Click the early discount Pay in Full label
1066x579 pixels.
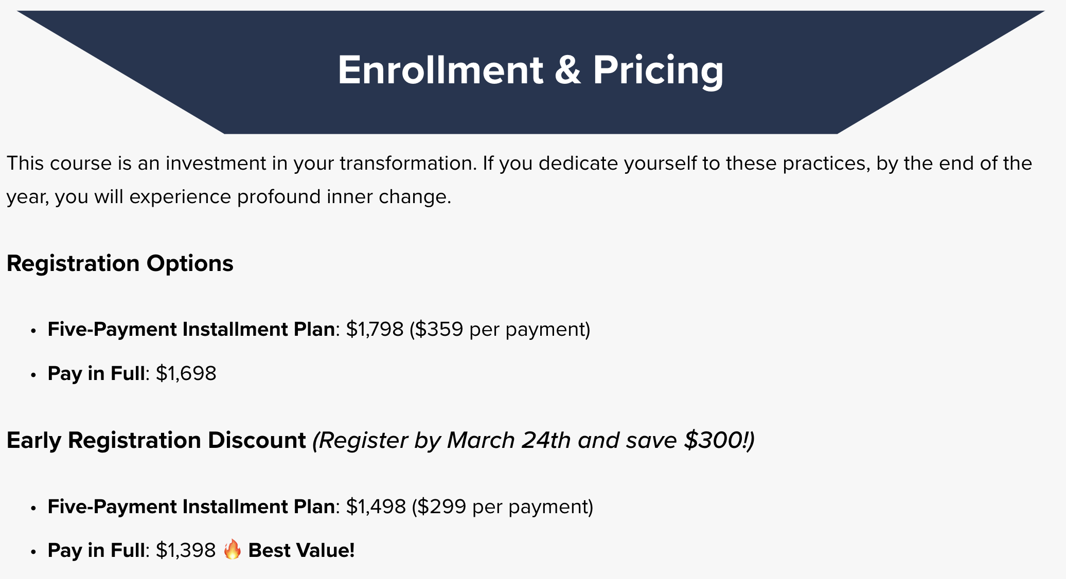(96, 550)
